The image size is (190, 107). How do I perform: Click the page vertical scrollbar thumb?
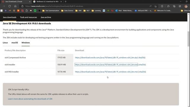pos(189,39)
